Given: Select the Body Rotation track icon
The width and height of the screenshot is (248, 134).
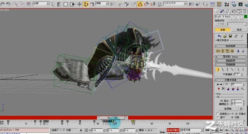Looking at the screenshot, I should click(x=227, y=51).
